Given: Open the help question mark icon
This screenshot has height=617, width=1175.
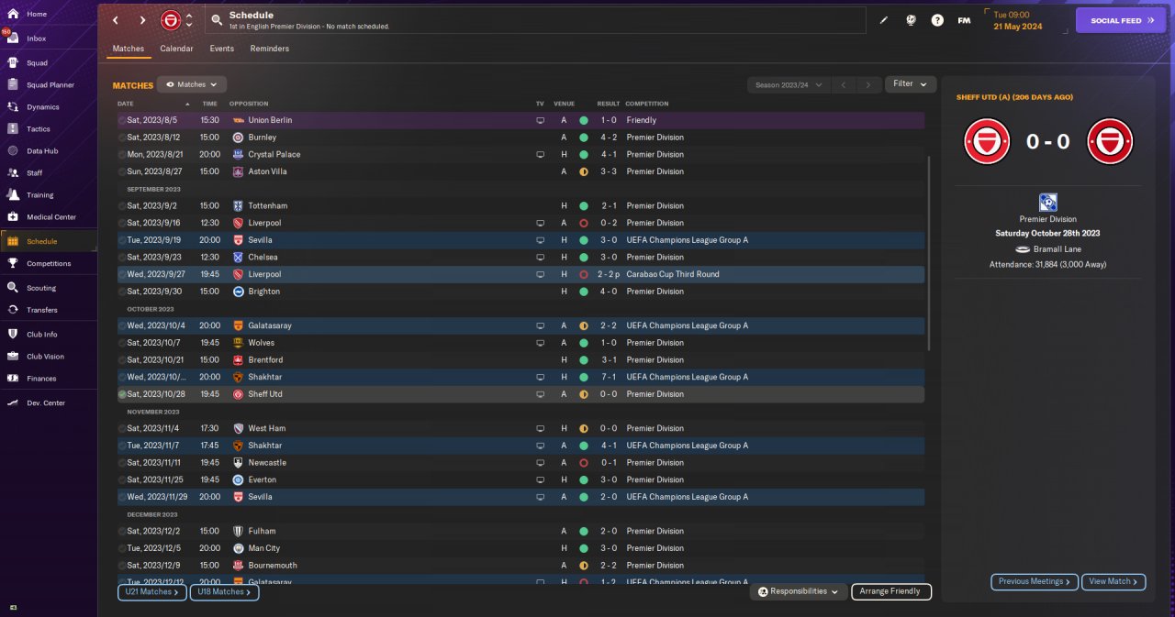Looking at the screenshot, I should pyautogui.click(x=937, y=20).
